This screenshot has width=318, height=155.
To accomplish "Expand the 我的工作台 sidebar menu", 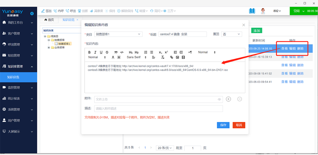I will point(18,22).
